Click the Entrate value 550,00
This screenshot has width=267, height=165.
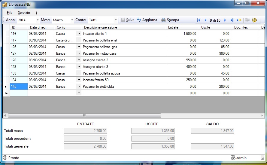(x=182, y=60)
